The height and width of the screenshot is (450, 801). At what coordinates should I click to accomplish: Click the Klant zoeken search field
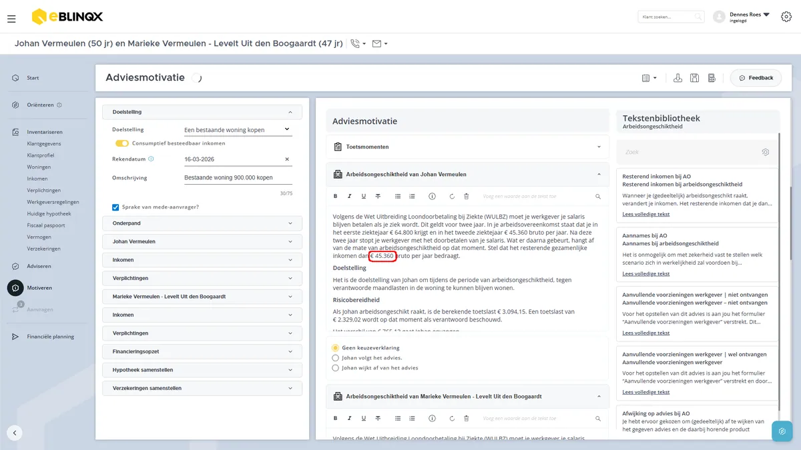pos(671,17)
